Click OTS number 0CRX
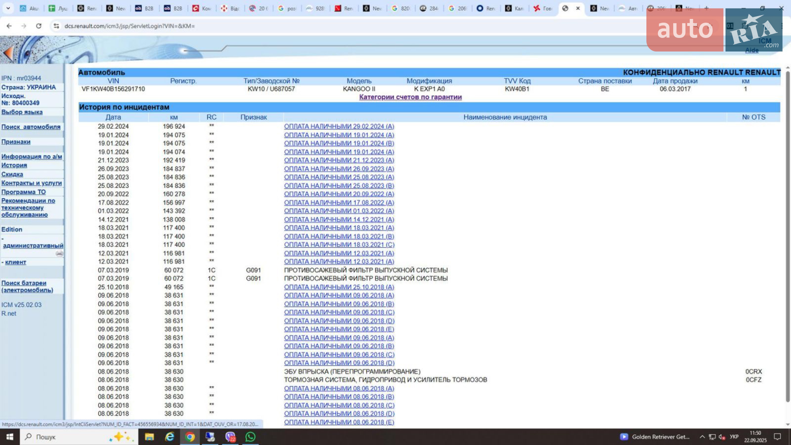 point(754,372)
